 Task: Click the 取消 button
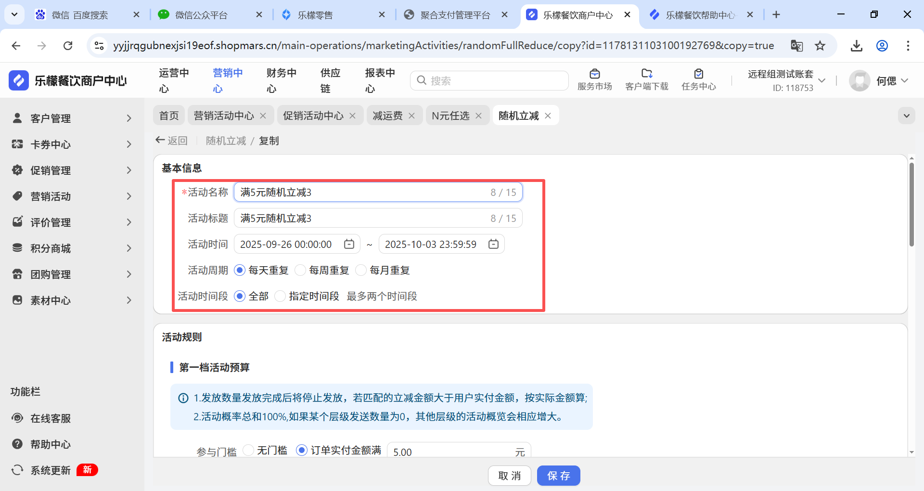pyautogui.click(x=510, y=476)
